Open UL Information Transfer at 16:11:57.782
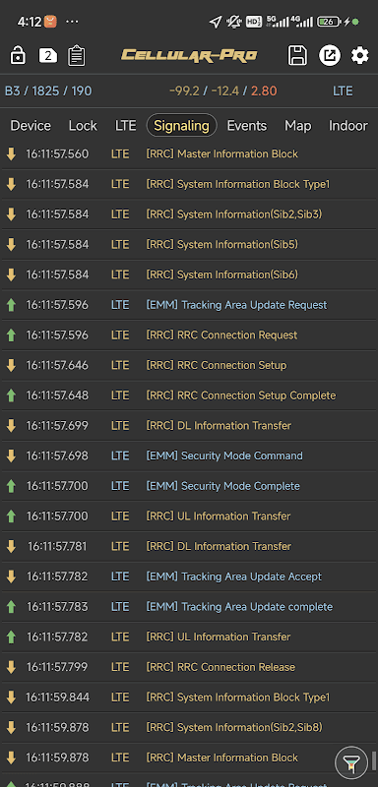Image resolution: width=378 pixels, height=787 pixels. 189,636
